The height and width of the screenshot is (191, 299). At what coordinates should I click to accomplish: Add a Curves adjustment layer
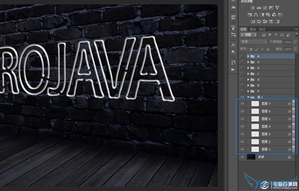(x=265, y=8)
